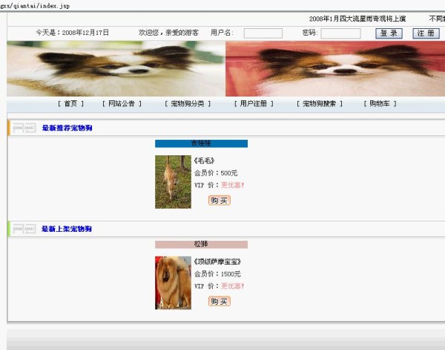
Task: Click the 会员价：500元 price text
Action: point(216,173)
